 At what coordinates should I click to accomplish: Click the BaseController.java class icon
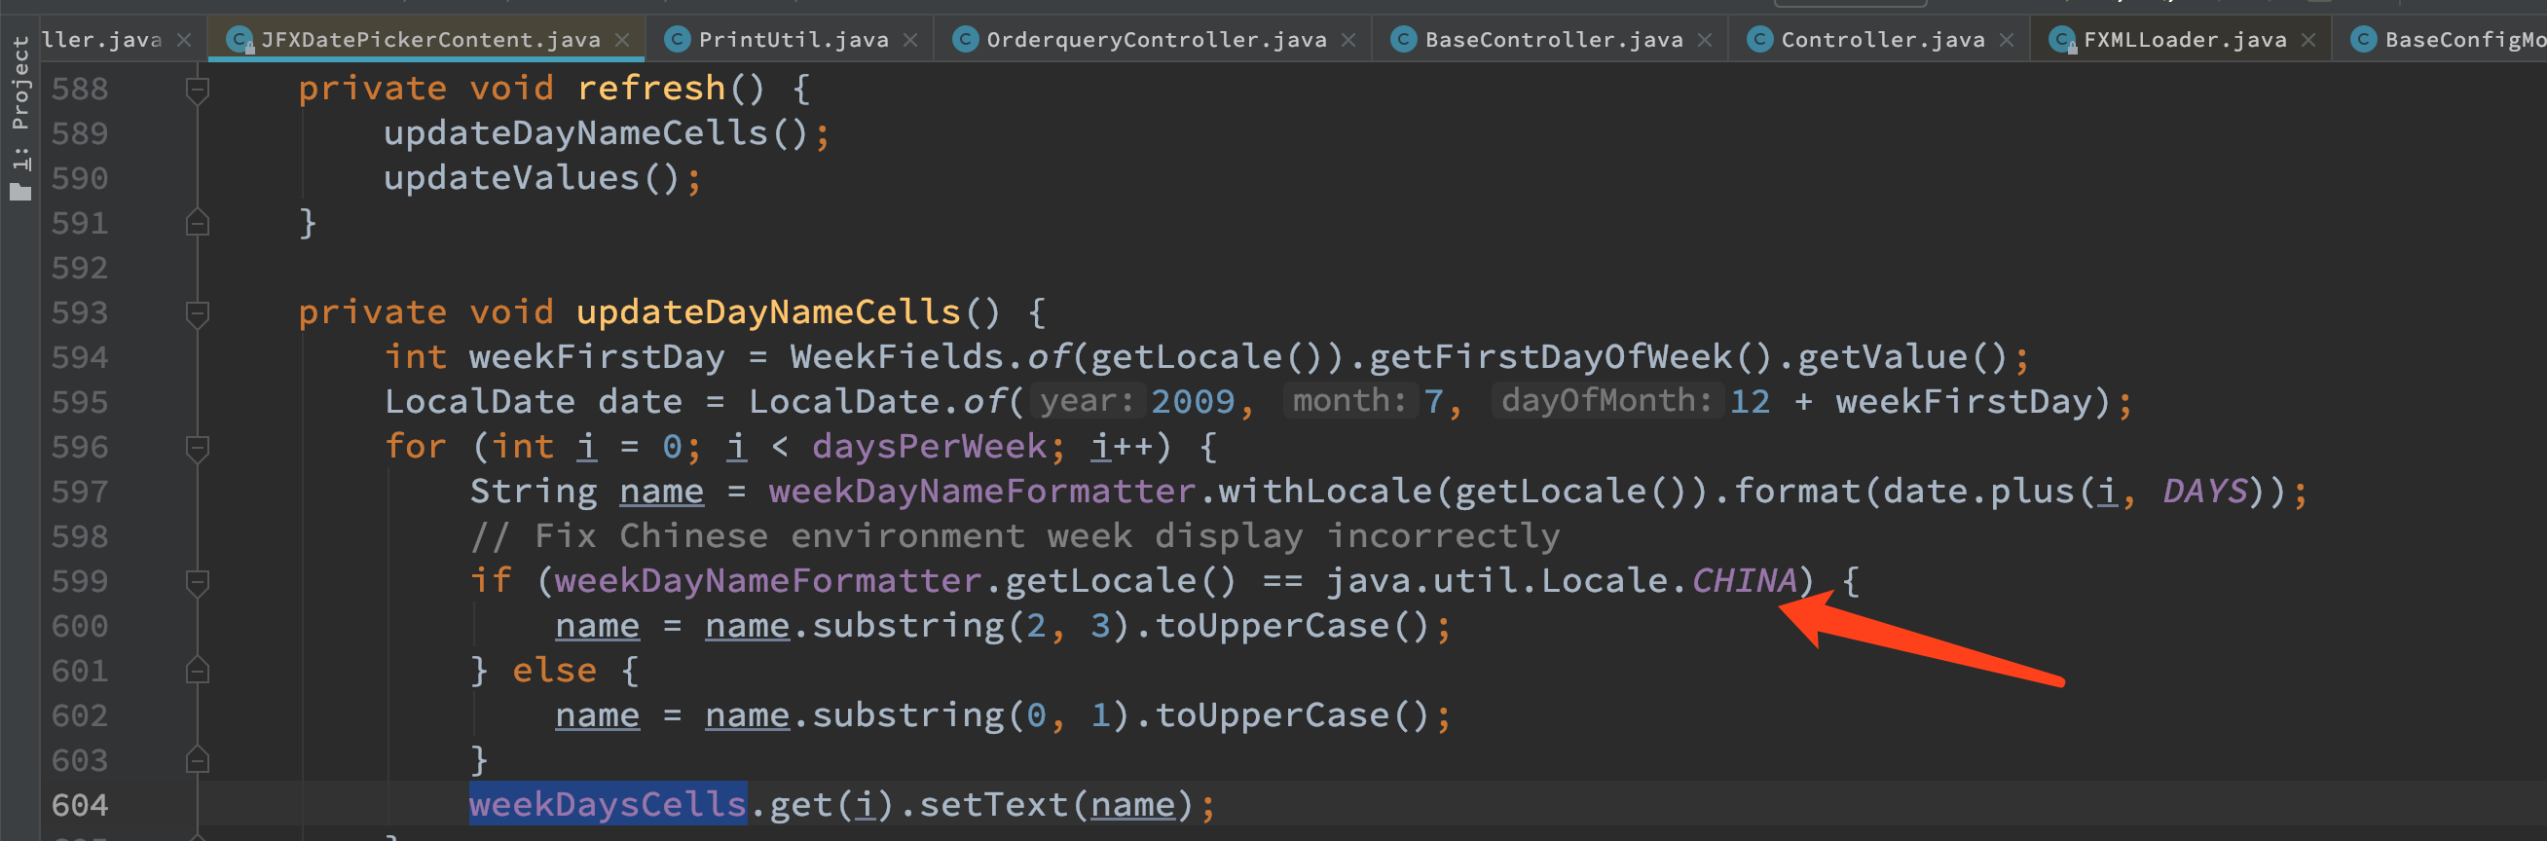pyautogui.click(x=1403, y=40)
